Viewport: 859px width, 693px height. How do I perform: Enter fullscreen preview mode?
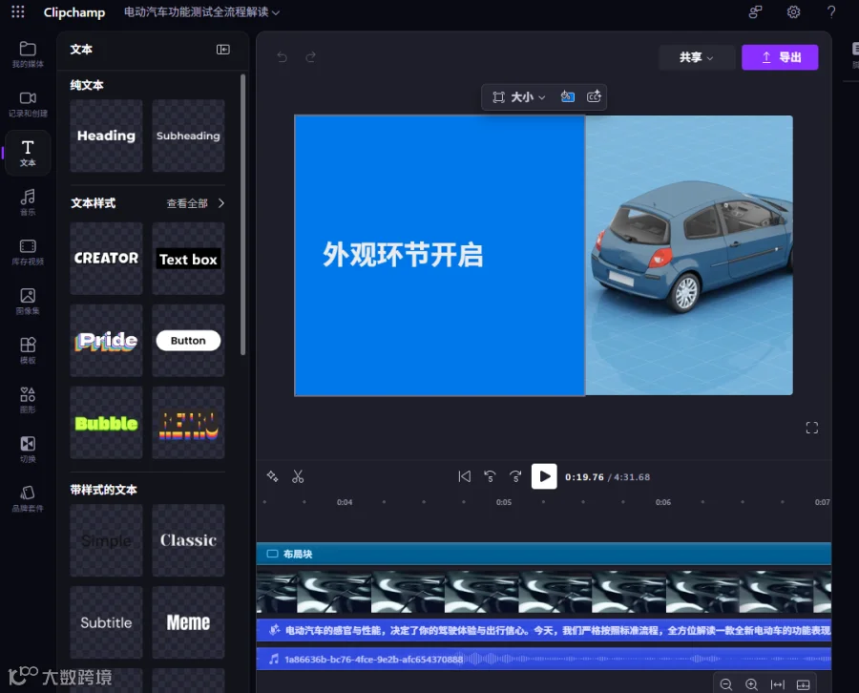812,428
